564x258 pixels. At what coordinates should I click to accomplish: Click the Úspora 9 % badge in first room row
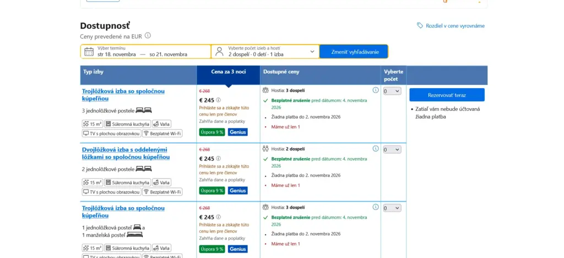[212, 132]
